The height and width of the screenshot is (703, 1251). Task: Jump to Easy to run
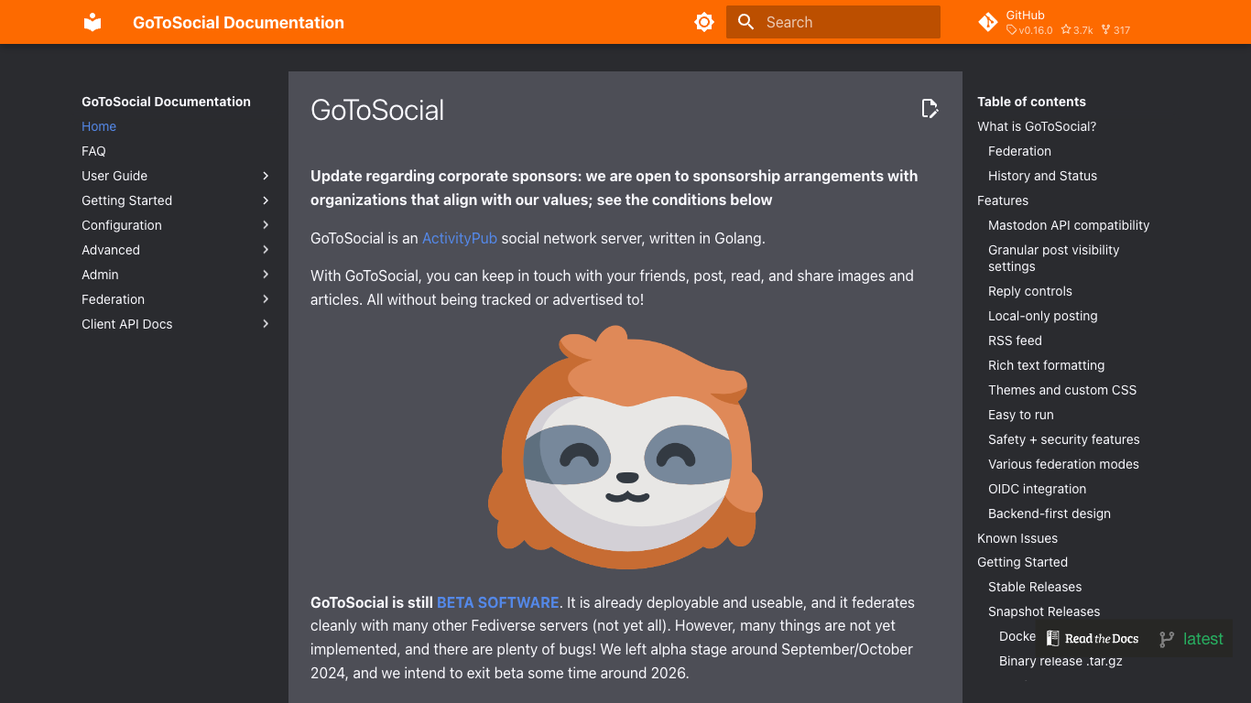(x=1021, y=415)
